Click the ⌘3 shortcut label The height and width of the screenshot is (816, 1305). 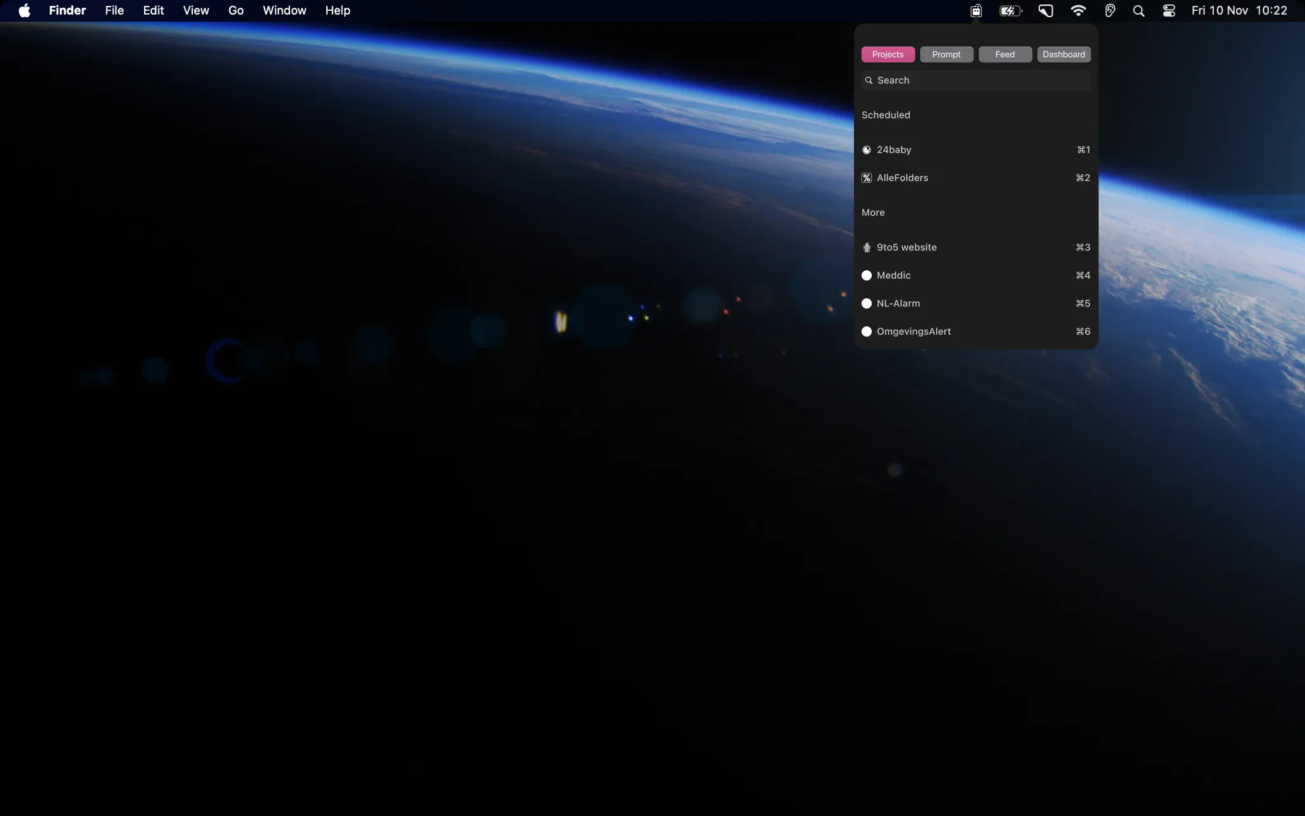(x=1083, y=247)
